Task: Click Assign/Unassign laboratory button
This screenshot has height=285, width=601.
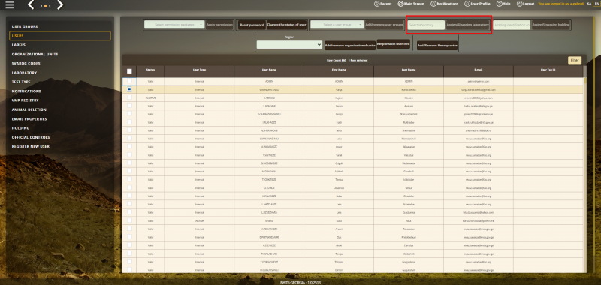Action: click(x=468, y=25)
